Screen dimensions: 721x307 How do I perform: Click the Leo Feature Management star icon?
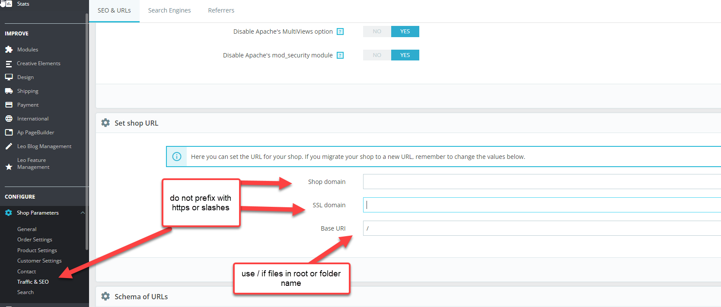[9, 167]
